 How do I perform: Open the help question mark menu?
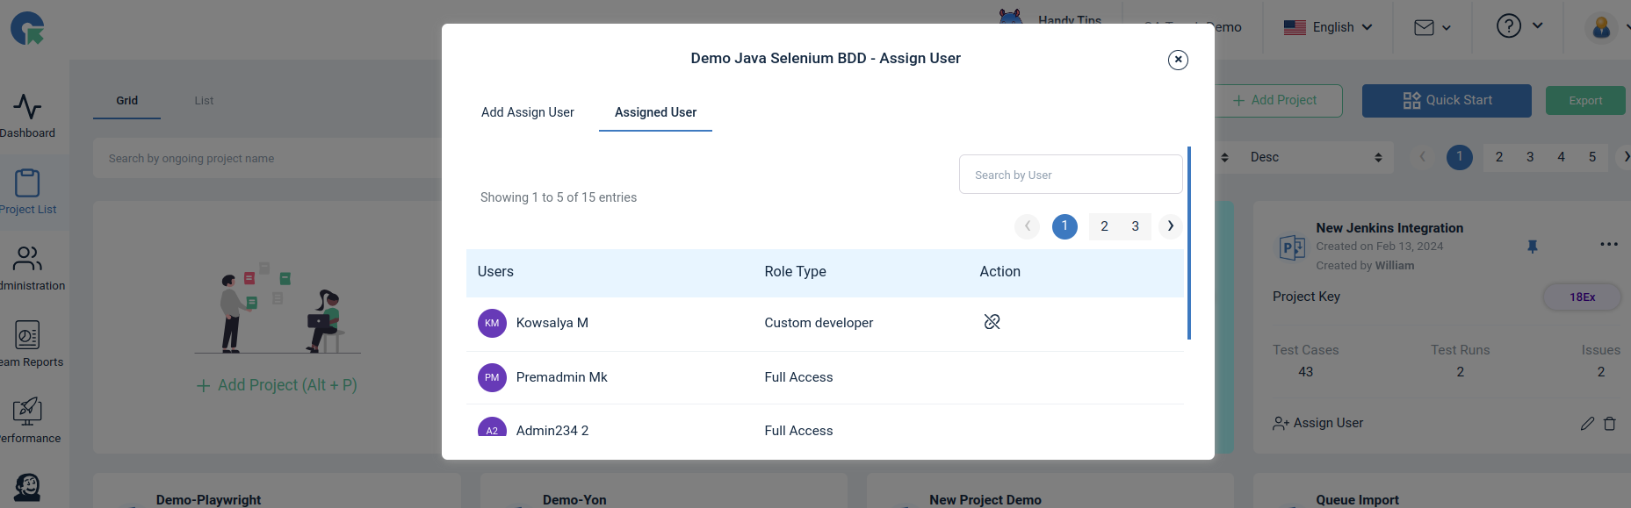point(1519,26)
